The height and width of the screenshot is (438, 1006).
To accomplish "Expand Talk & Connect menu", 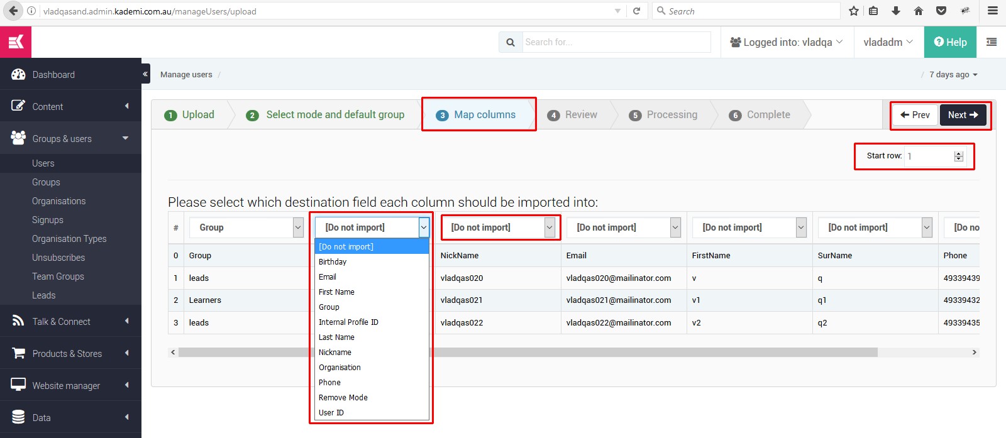I will 70,321.
